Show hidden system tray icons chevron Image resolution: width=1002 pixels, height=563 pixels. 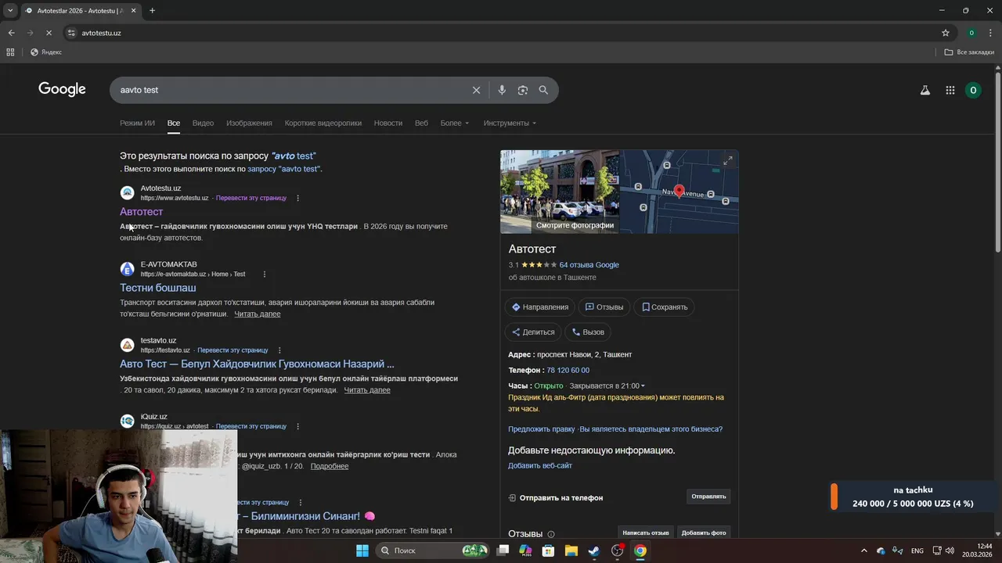[x=864, y=550]
